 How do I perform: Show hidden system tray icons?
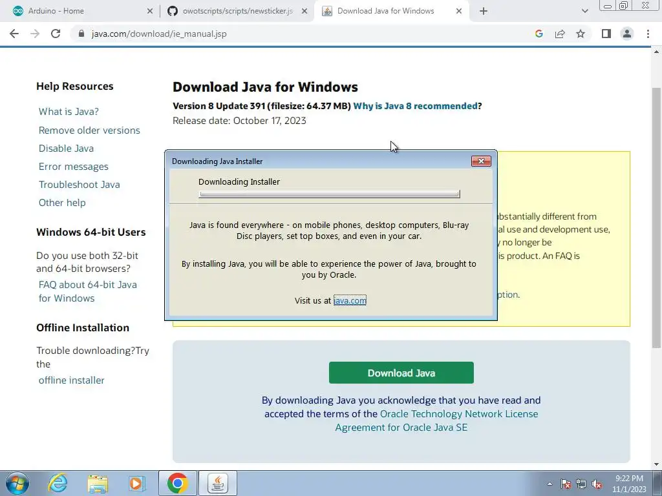(550, 484)
